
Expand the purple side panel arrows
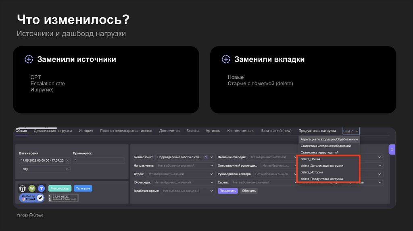click(392, 149)
